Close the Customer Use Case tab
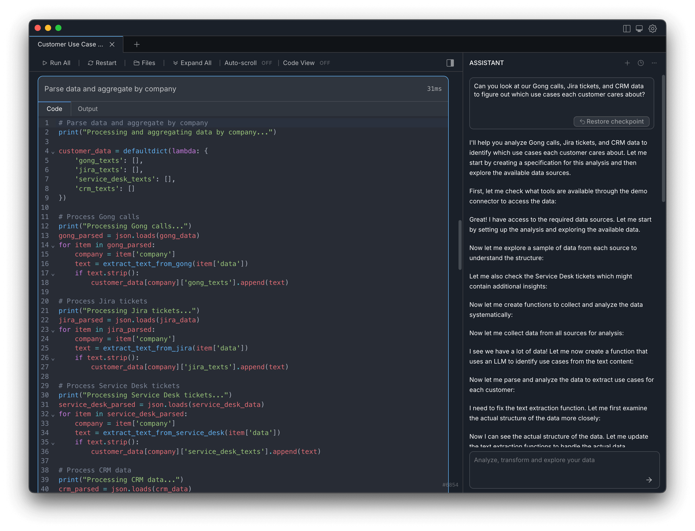The image size is (695, 531). click(x=112, y=44)
